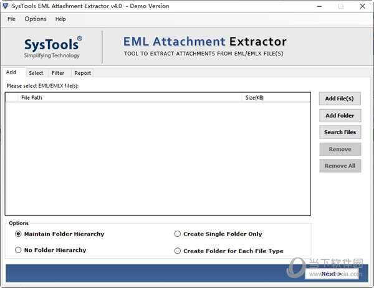Minimize the EML Attachment Extractor window
This screenshot has width=374, height=288.
point(319,6)
